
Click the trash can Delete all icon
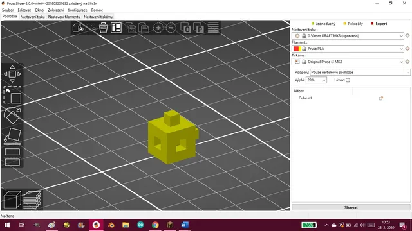103,28
